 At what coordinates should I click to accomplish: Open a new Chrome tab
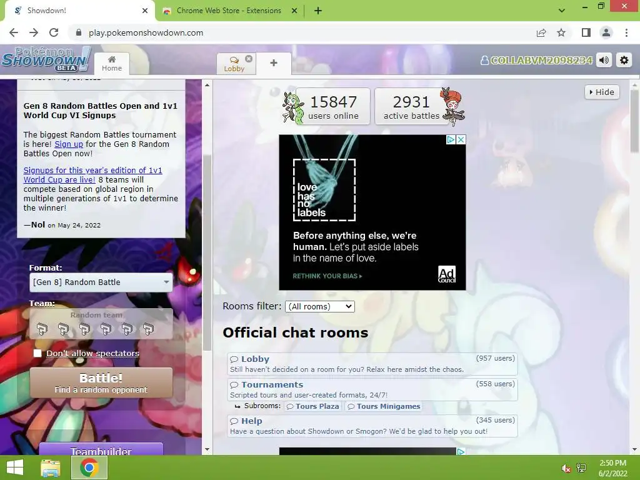(x=318, y=11)
